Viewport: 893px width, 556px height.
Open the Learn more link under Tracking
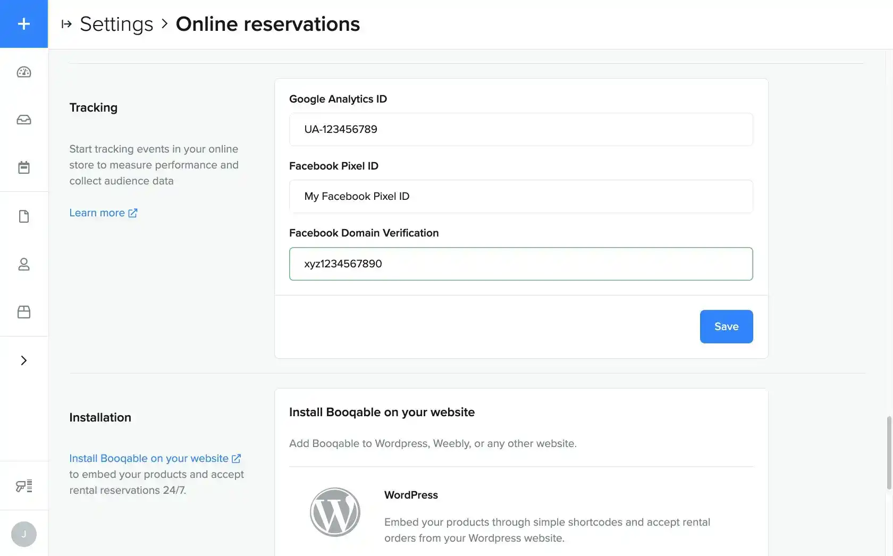96,212
